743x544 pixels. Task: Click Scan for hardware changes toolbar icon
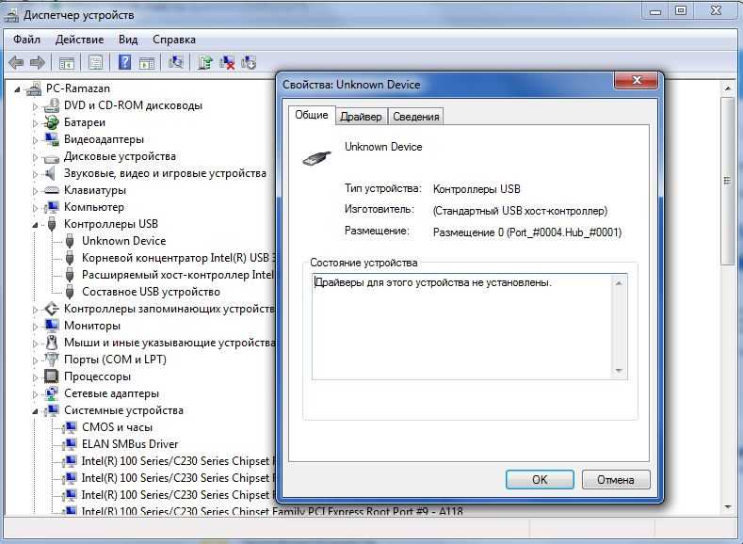coord(176,62)
